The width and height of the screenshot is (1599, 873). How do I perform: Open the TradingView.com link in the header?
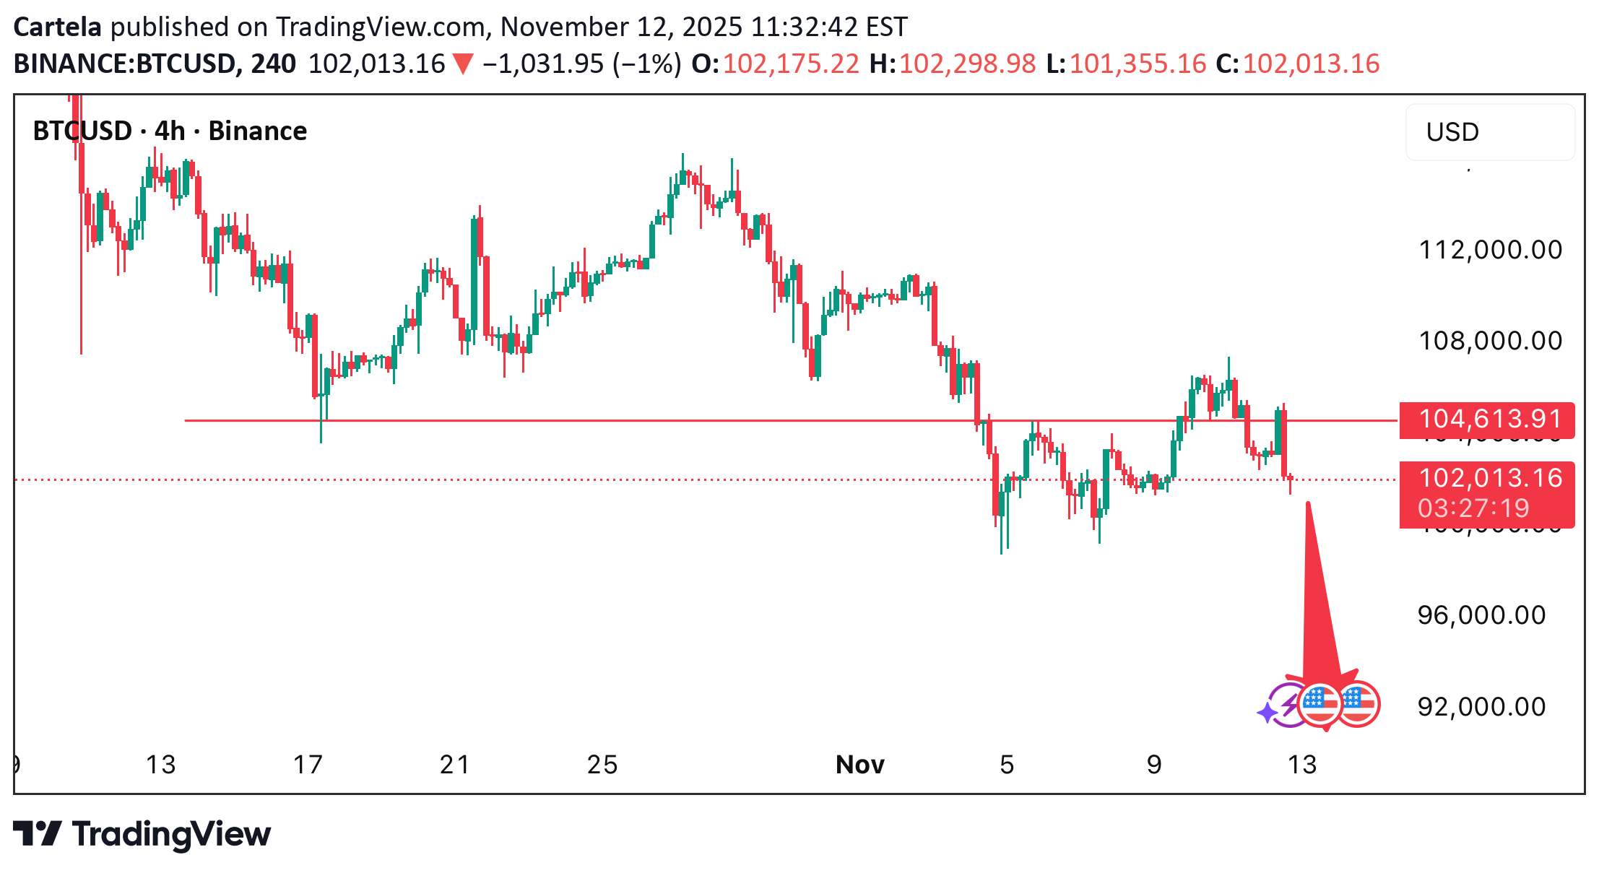tap(381, 27)
